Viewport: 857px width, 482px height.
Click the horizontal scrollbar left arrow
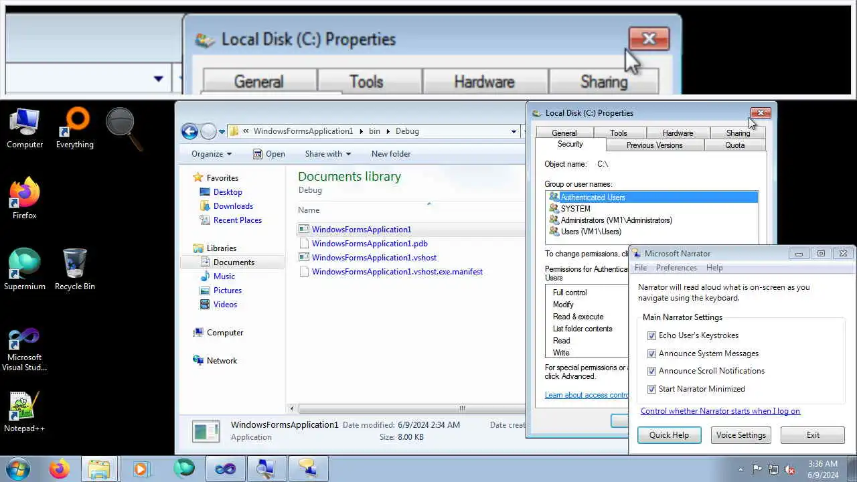click(291, 408)
